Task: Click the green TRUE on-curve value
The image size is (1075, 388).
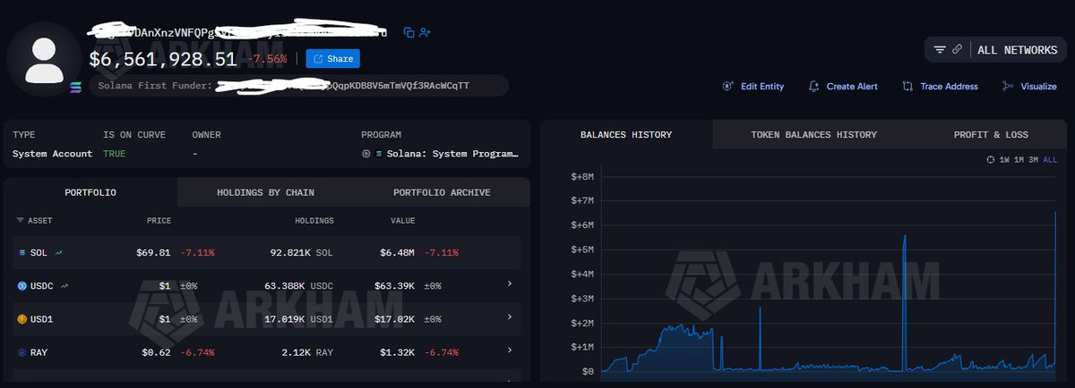Action: pyautogui.click(x=114, y=154)
